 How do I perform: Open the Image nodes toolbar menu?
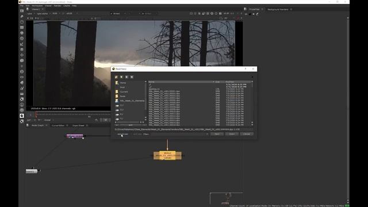click(22, 11)
